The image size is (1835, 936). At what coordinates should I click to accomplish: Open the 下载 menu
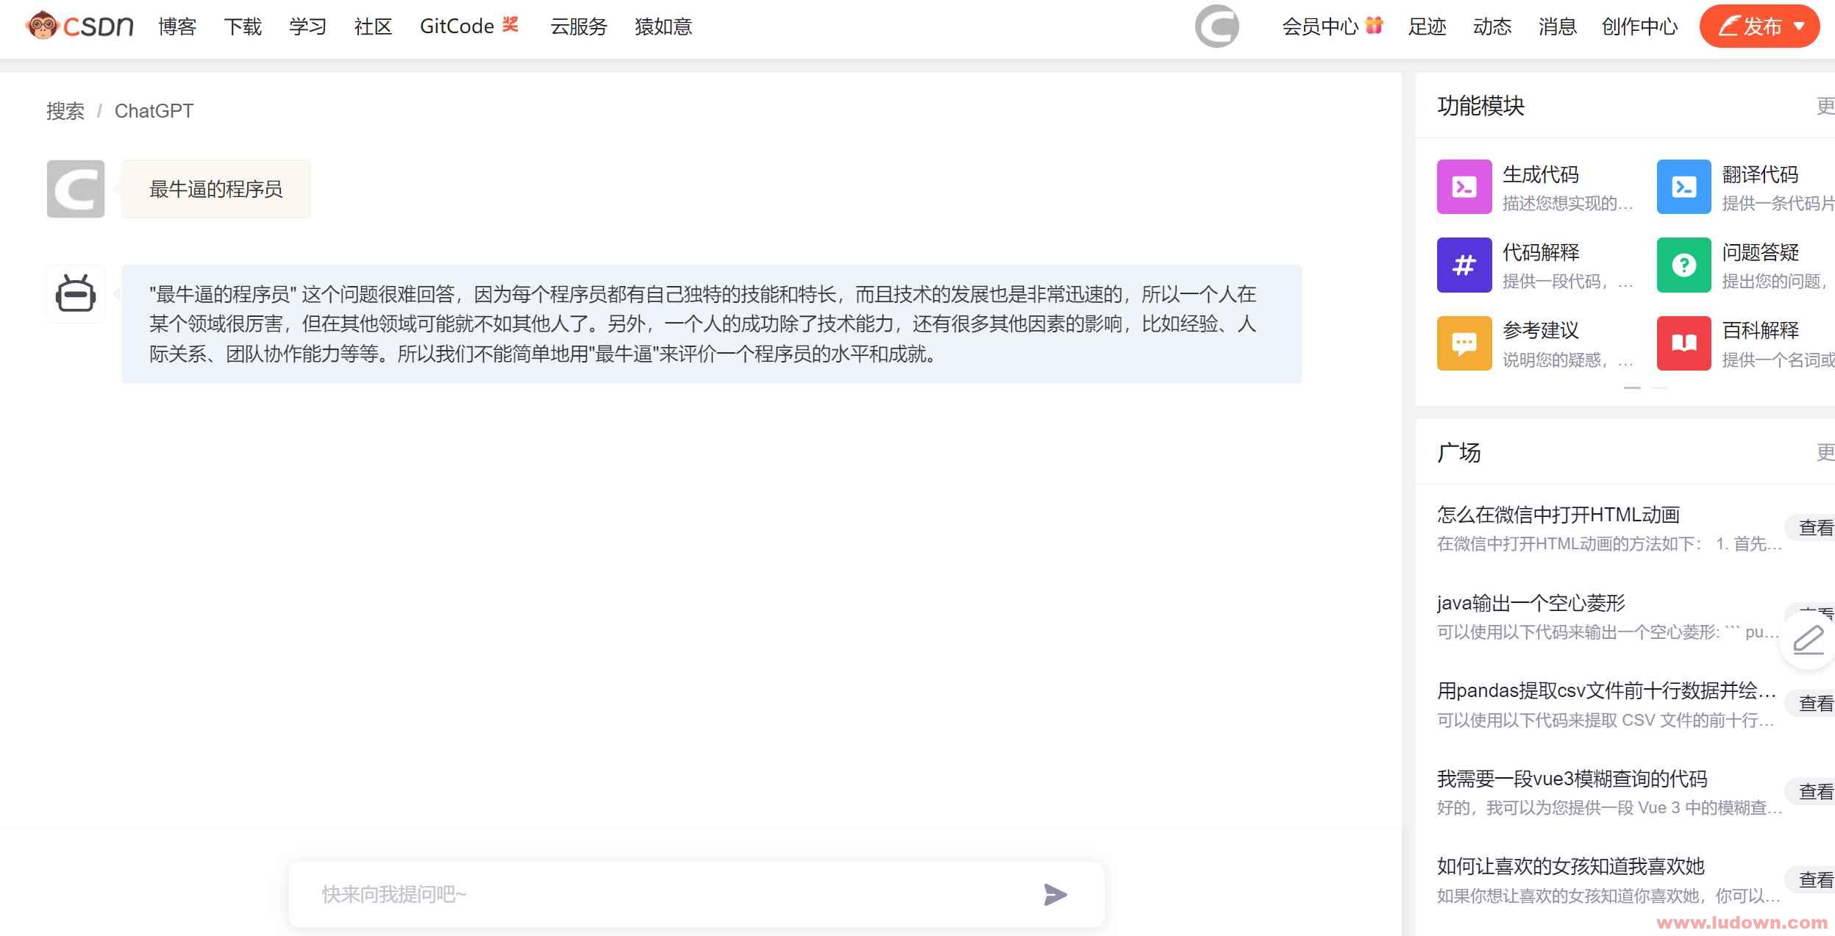(243, 26)
